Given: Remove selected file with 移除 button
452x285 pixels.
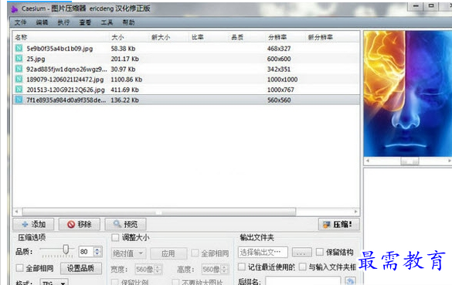Looking at the screenshot, I should pos(80,224).
